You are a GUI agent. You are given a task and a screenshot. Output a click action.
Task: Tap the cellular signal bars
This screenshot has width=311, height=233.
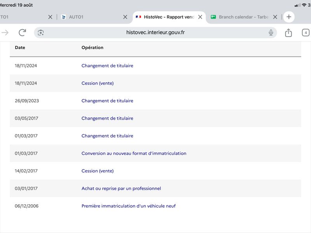(297, 5)
